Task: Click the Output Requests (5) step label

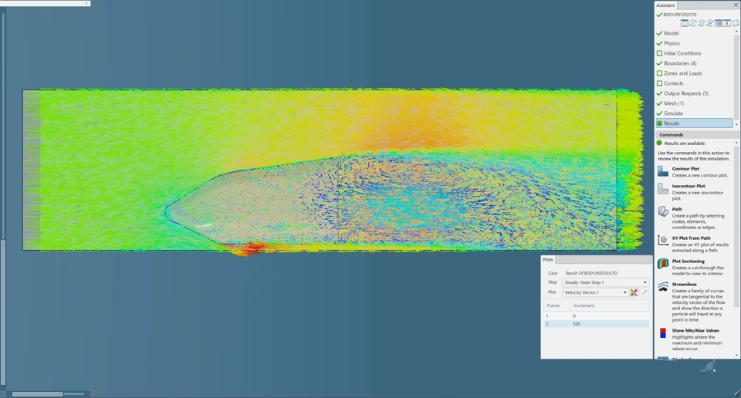Action: [x=686, y=93]
